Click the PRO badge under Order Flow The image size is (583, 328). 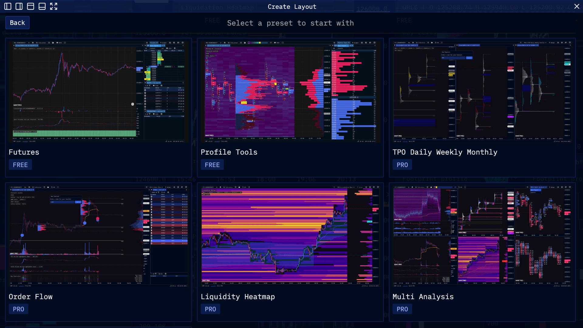tap(18, 309)
